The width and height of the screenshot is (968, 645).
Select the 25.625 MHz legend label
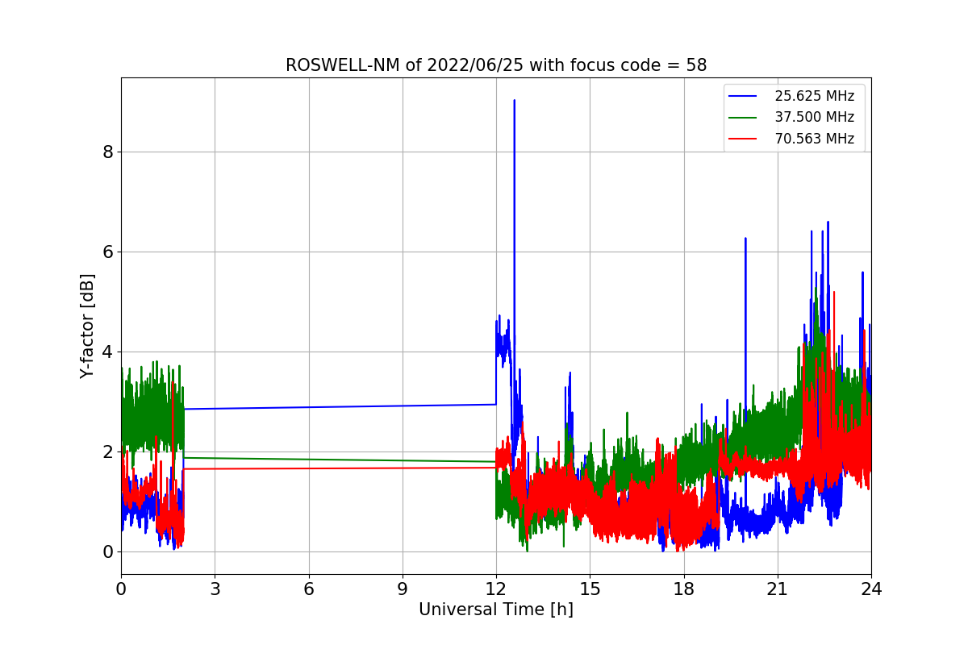click(x=814, y=96)
